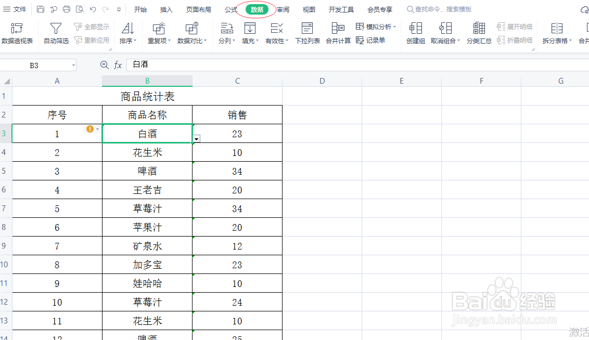This screenshot has height=340, width=589.
Task: Open the 文件 File menu
Action: point(19,9)
